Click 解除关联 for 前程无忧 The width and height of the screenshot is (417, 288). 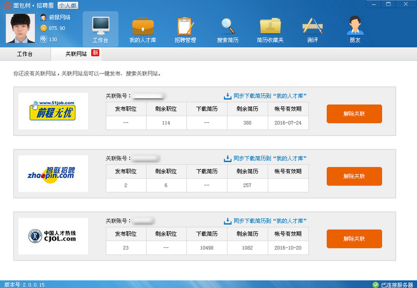[354, 114]
